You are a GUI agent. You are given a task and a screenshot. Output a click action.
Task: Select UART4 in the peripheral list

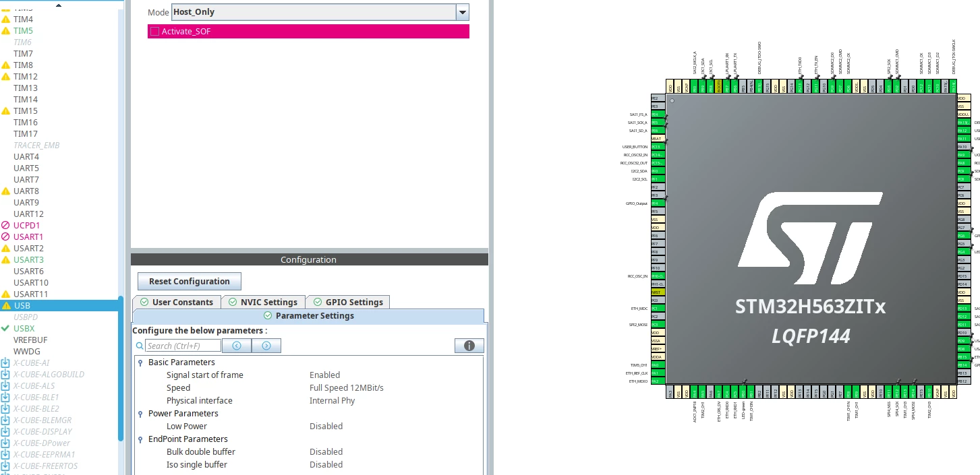(26, 157)
